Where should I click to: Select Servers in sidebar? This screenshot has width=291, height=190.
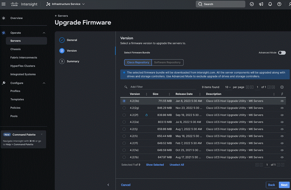[26, 41]
